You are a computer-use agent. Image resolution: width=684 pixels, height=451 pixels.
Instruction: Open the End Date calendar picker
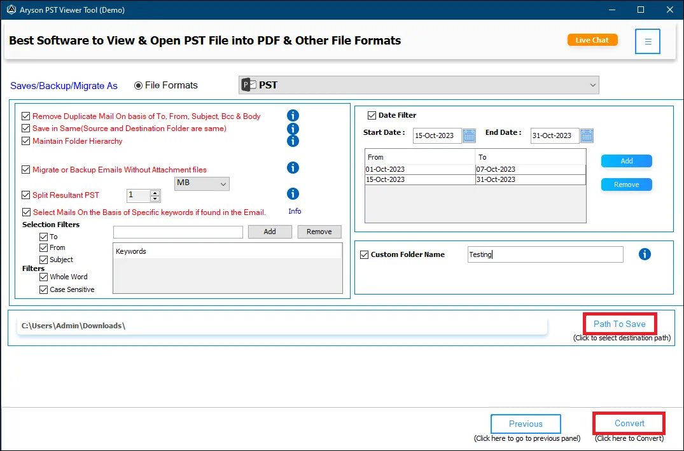tap(587, 135)
